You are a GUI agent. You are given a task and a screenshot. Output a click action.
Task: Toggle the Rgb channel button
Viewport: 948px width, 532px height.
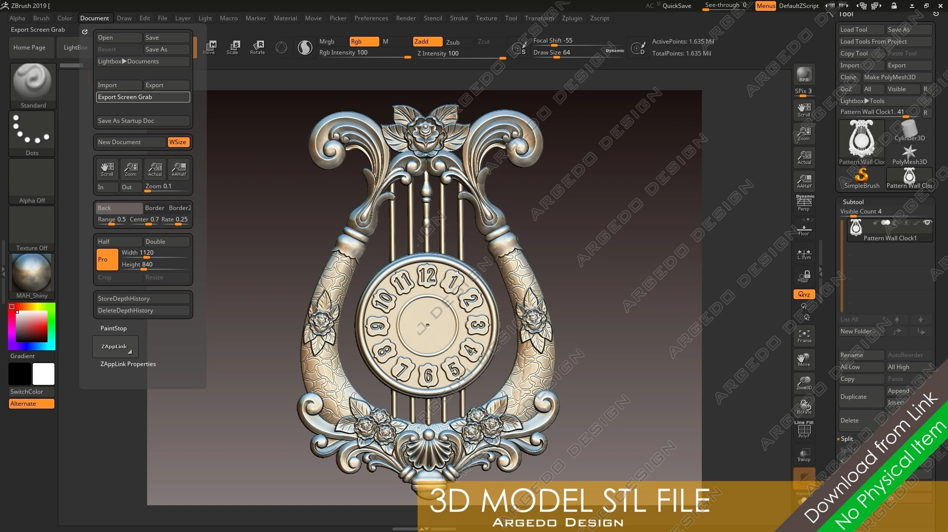364,42
